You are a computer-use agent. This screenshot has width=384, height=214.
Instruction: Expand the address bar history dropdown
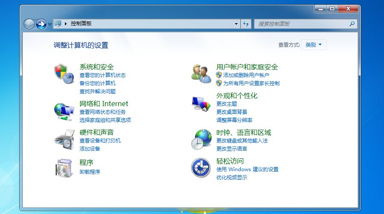point(236,24)
